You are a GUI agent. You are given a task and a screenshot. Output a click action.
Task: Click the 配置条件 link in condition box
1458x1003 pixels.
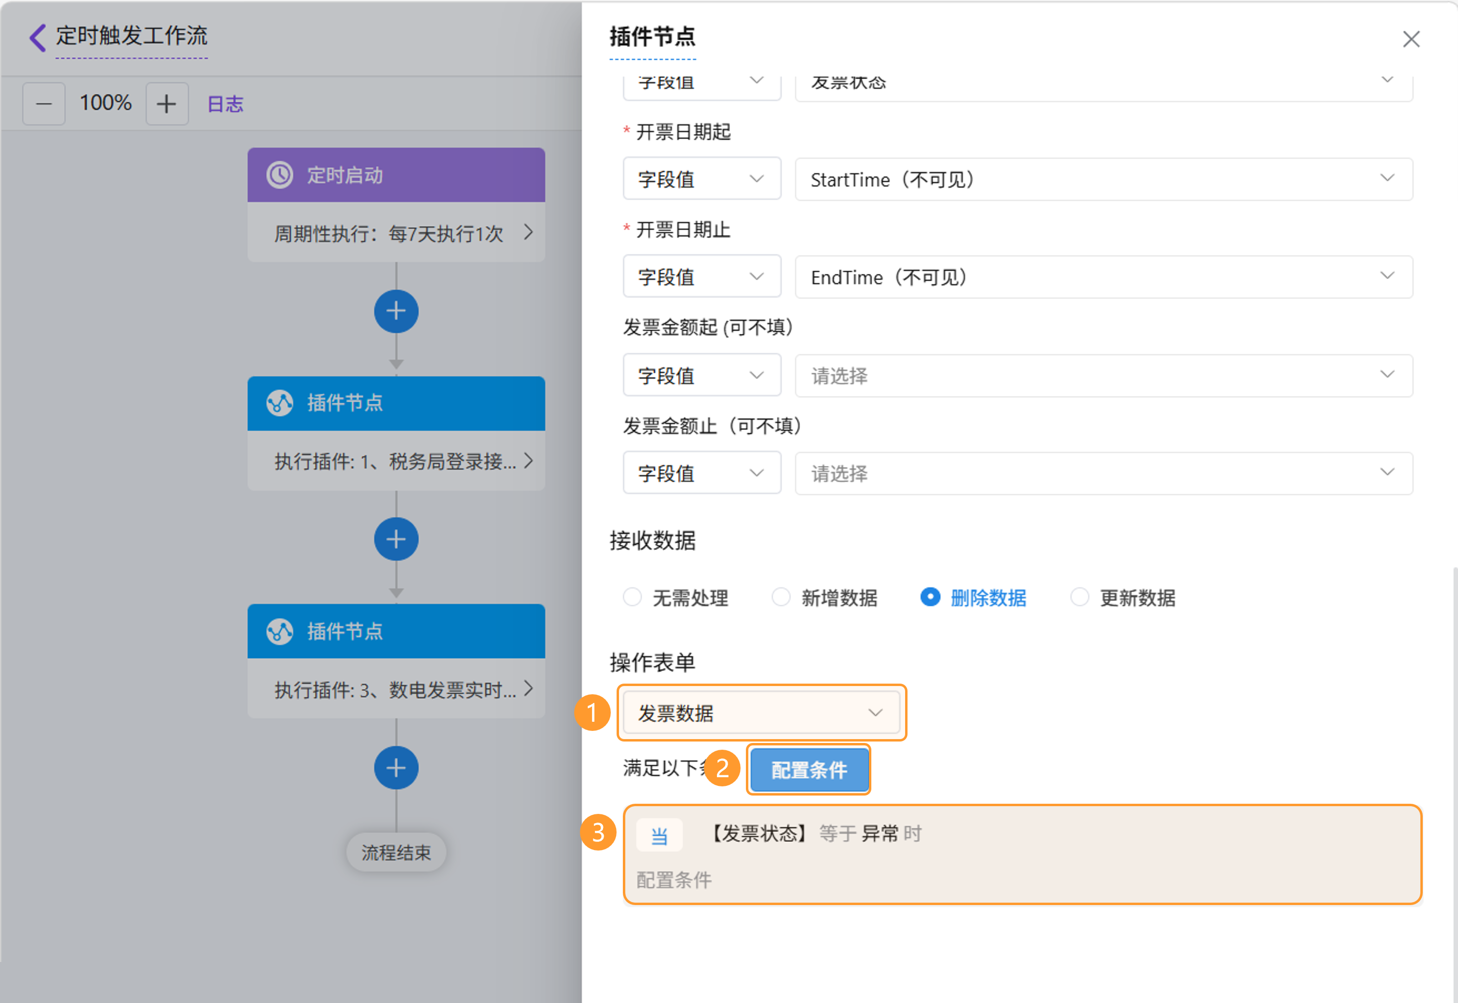point(674,880)
